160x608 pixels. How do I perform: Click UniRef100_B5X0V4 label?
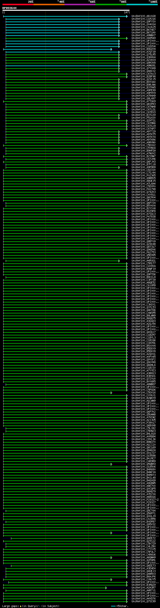pos(143,346)
